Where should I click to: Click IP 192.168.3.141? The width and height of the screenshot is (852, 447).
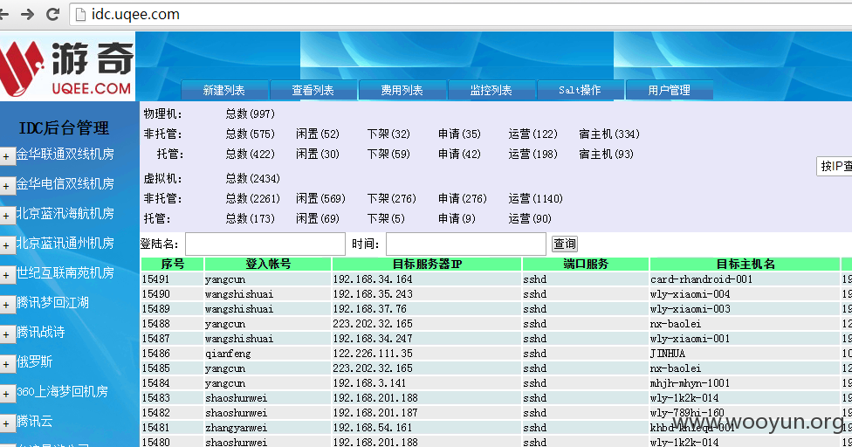point(369,383)
